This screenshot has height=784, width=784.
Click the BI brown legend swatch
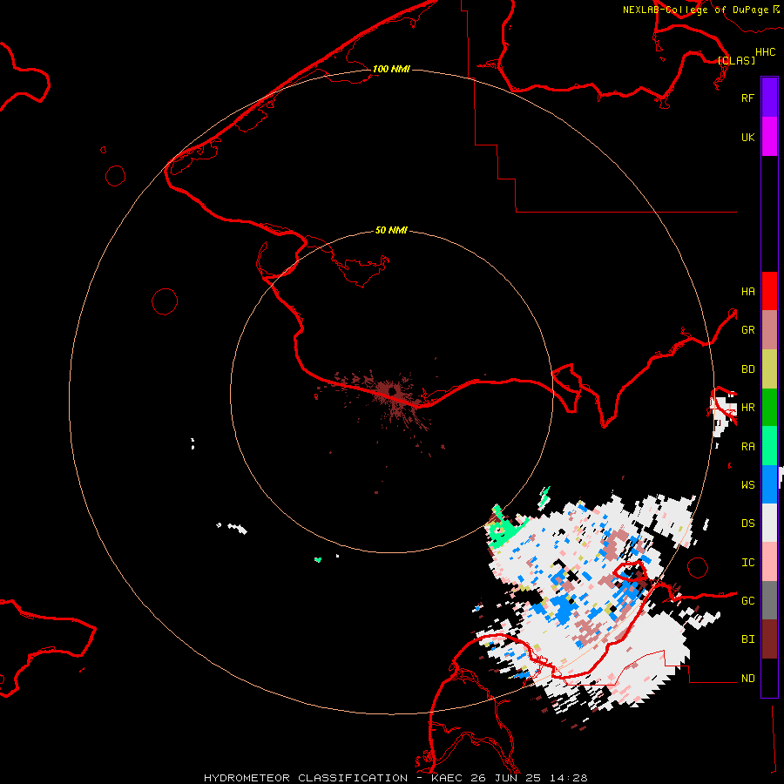point(769,639)
